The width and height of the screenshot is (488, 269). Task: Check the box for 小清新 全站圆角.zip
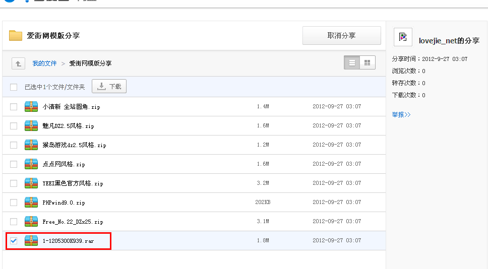14,107
